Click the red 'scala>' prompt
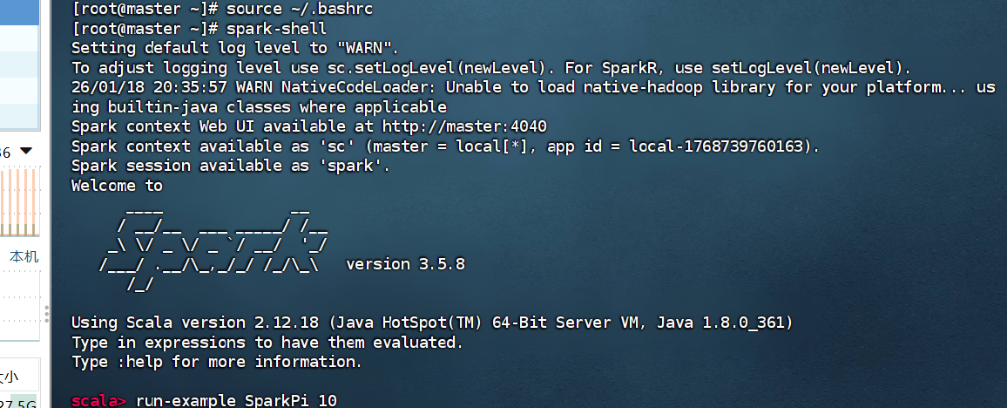The width and height of the screenshot is (1007, 408). click(99, 401)
